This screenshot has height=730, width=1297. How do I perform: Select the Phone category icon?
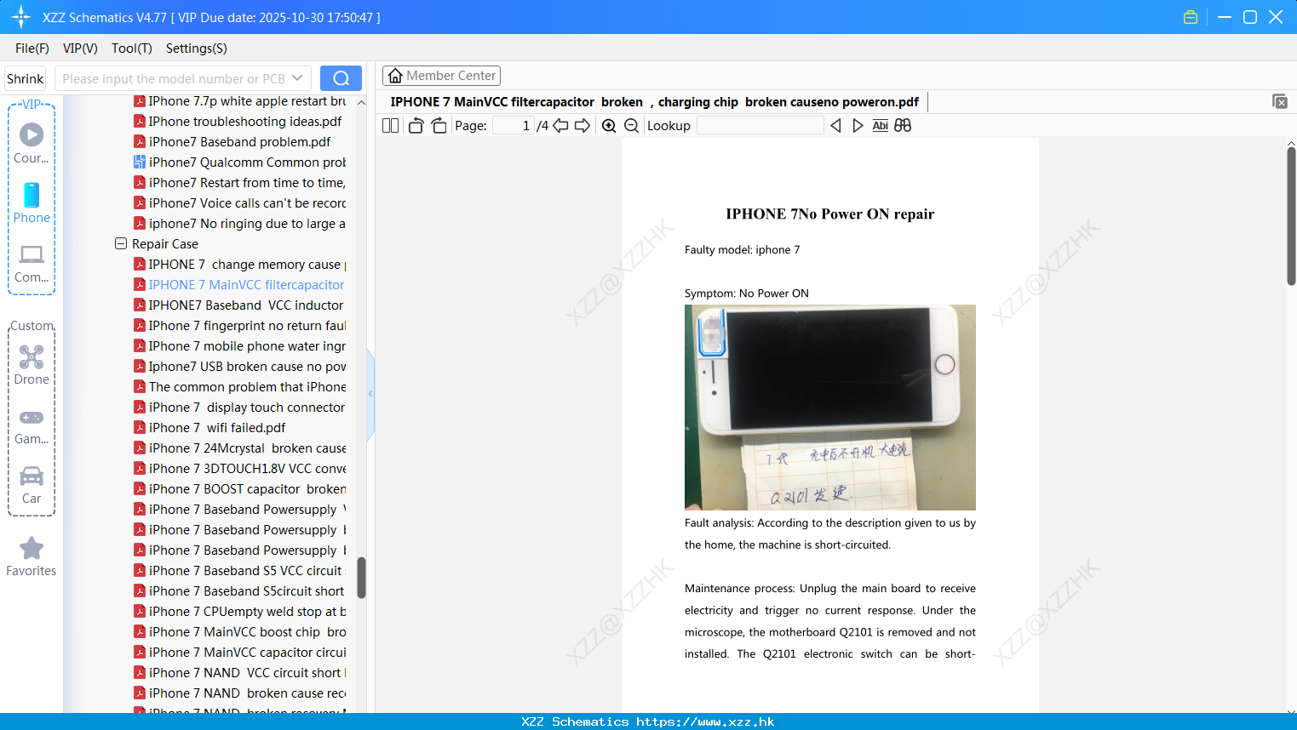click(x=32, y=202)
